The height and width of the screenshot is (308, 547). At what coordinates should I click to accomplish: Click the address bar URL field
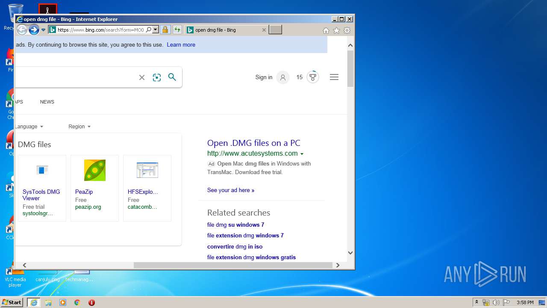pyautogui.click(x=100, y=30)
